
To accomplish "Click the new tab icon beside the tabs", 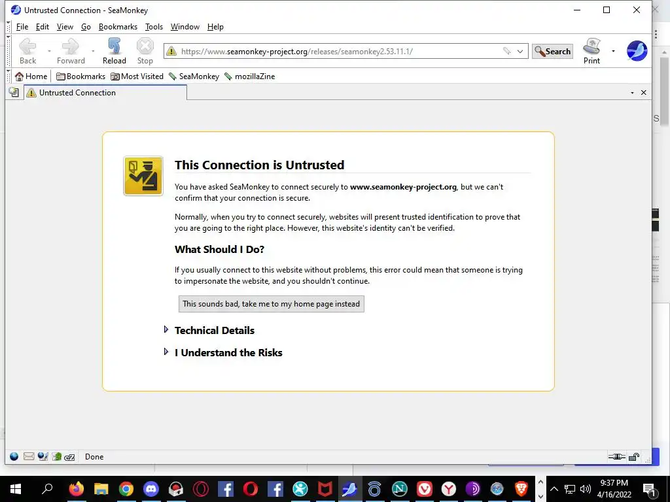I will 14,92.
